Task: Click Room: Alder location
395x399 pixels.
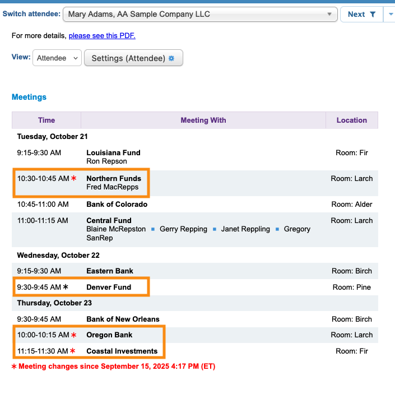Action: tap(352, 205)
